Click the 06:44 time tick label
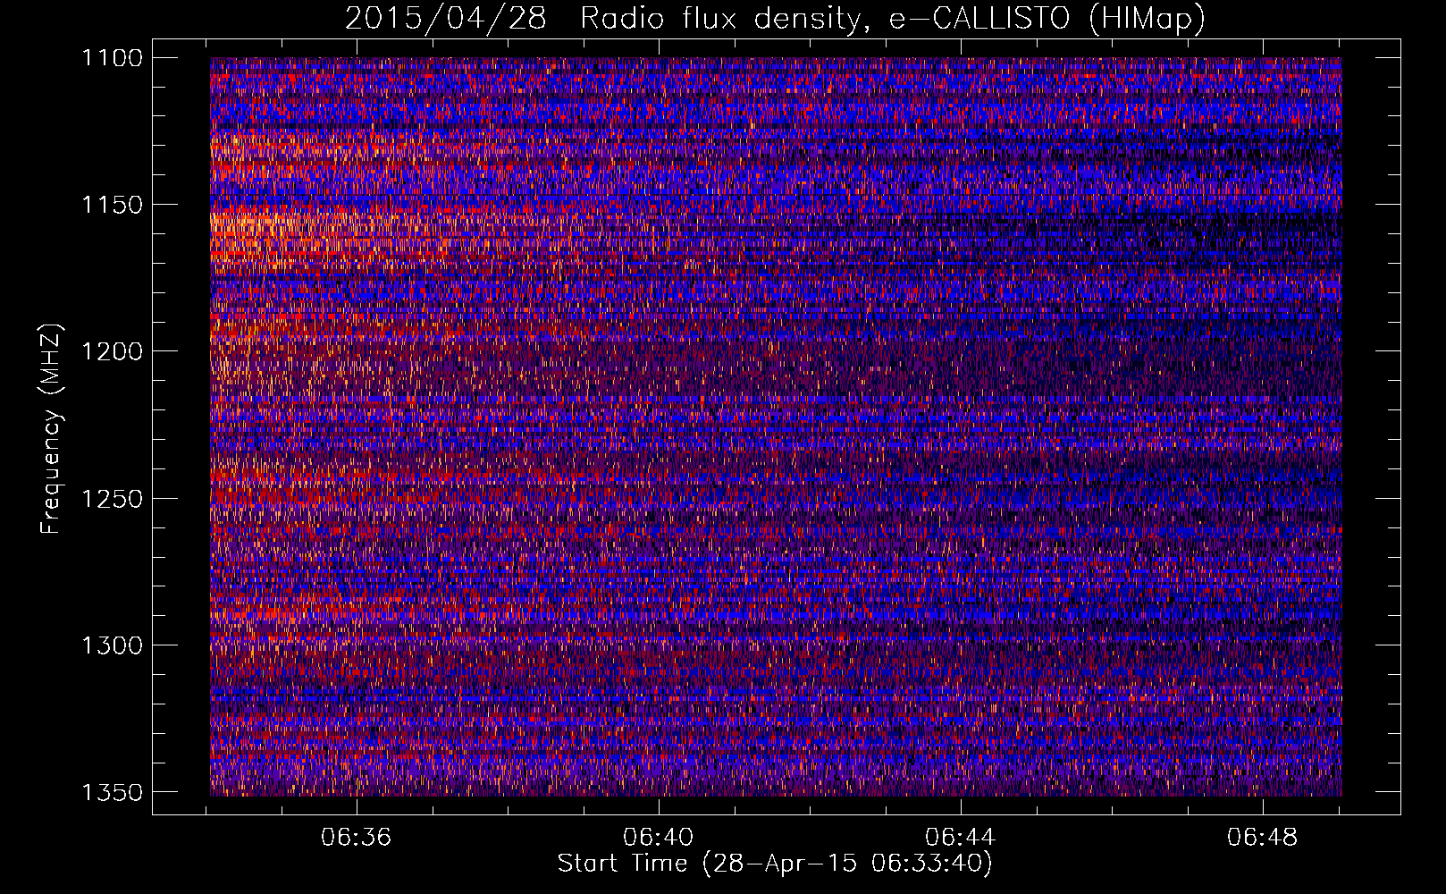Image resolution: width=1446 pixels, height=894 pixels. (961, 838)
